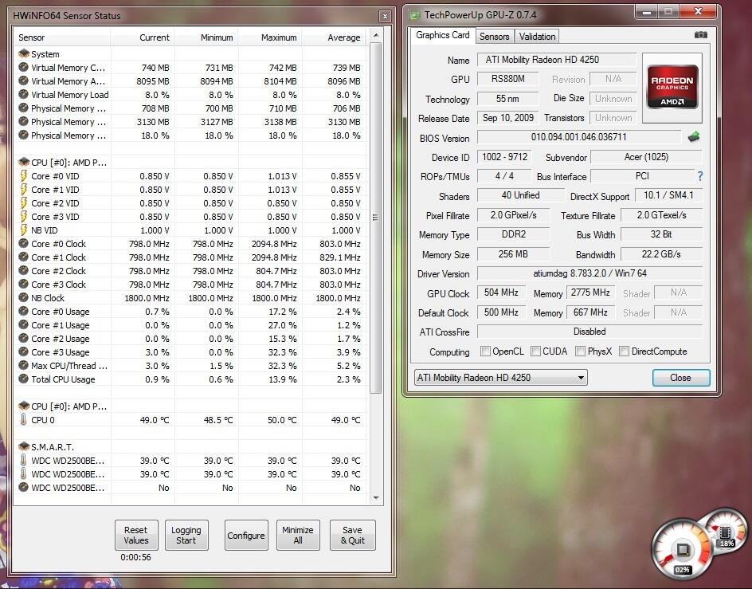Click the Driver Version field
The image size is (752, 589).
pyautogui.click(x=590, y=273)
